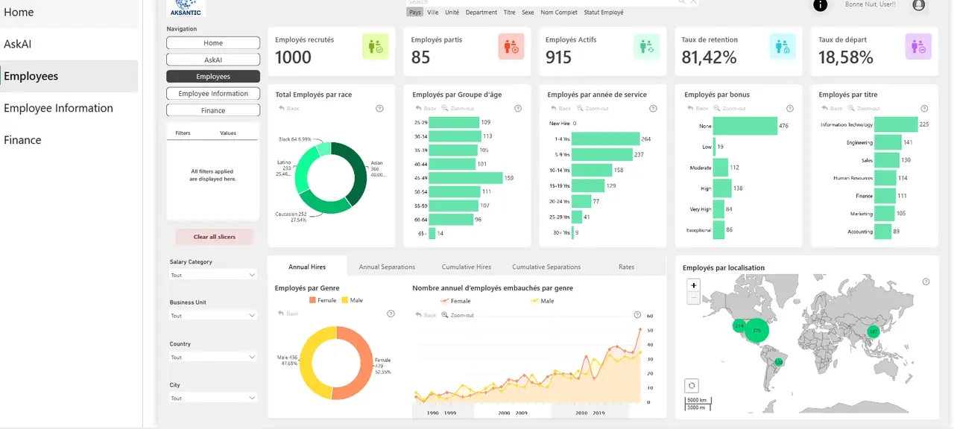Click the Employés Actifs card icon
This screenshot has width=954, height=429.
[647, 47]
